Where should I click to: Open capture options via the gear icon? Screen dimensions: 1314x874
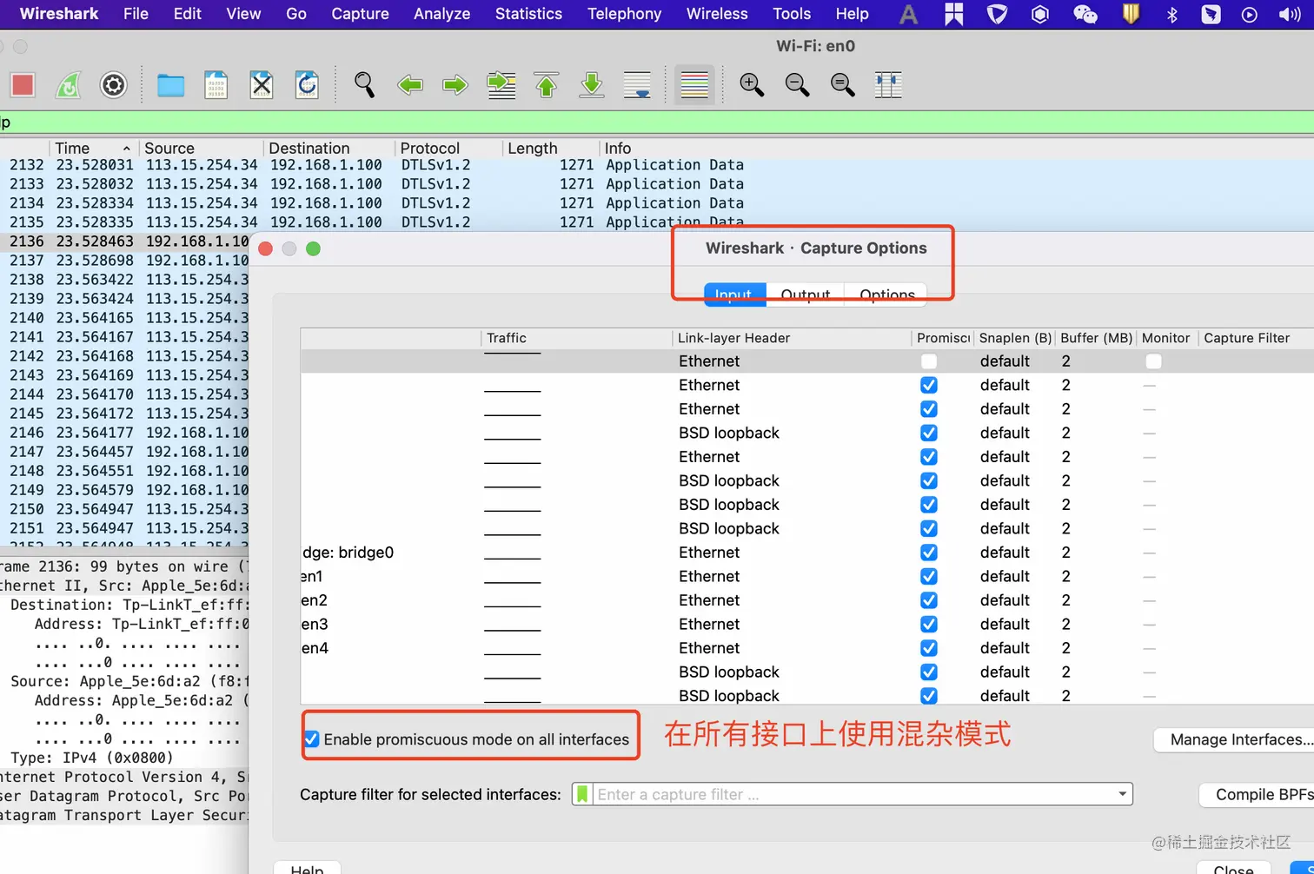point(113,85)
